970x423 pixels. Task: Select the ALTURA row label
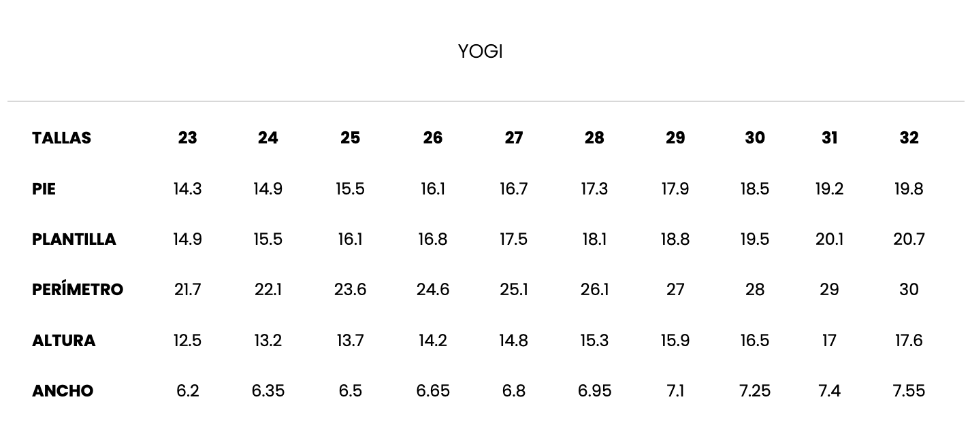point(63,341)
